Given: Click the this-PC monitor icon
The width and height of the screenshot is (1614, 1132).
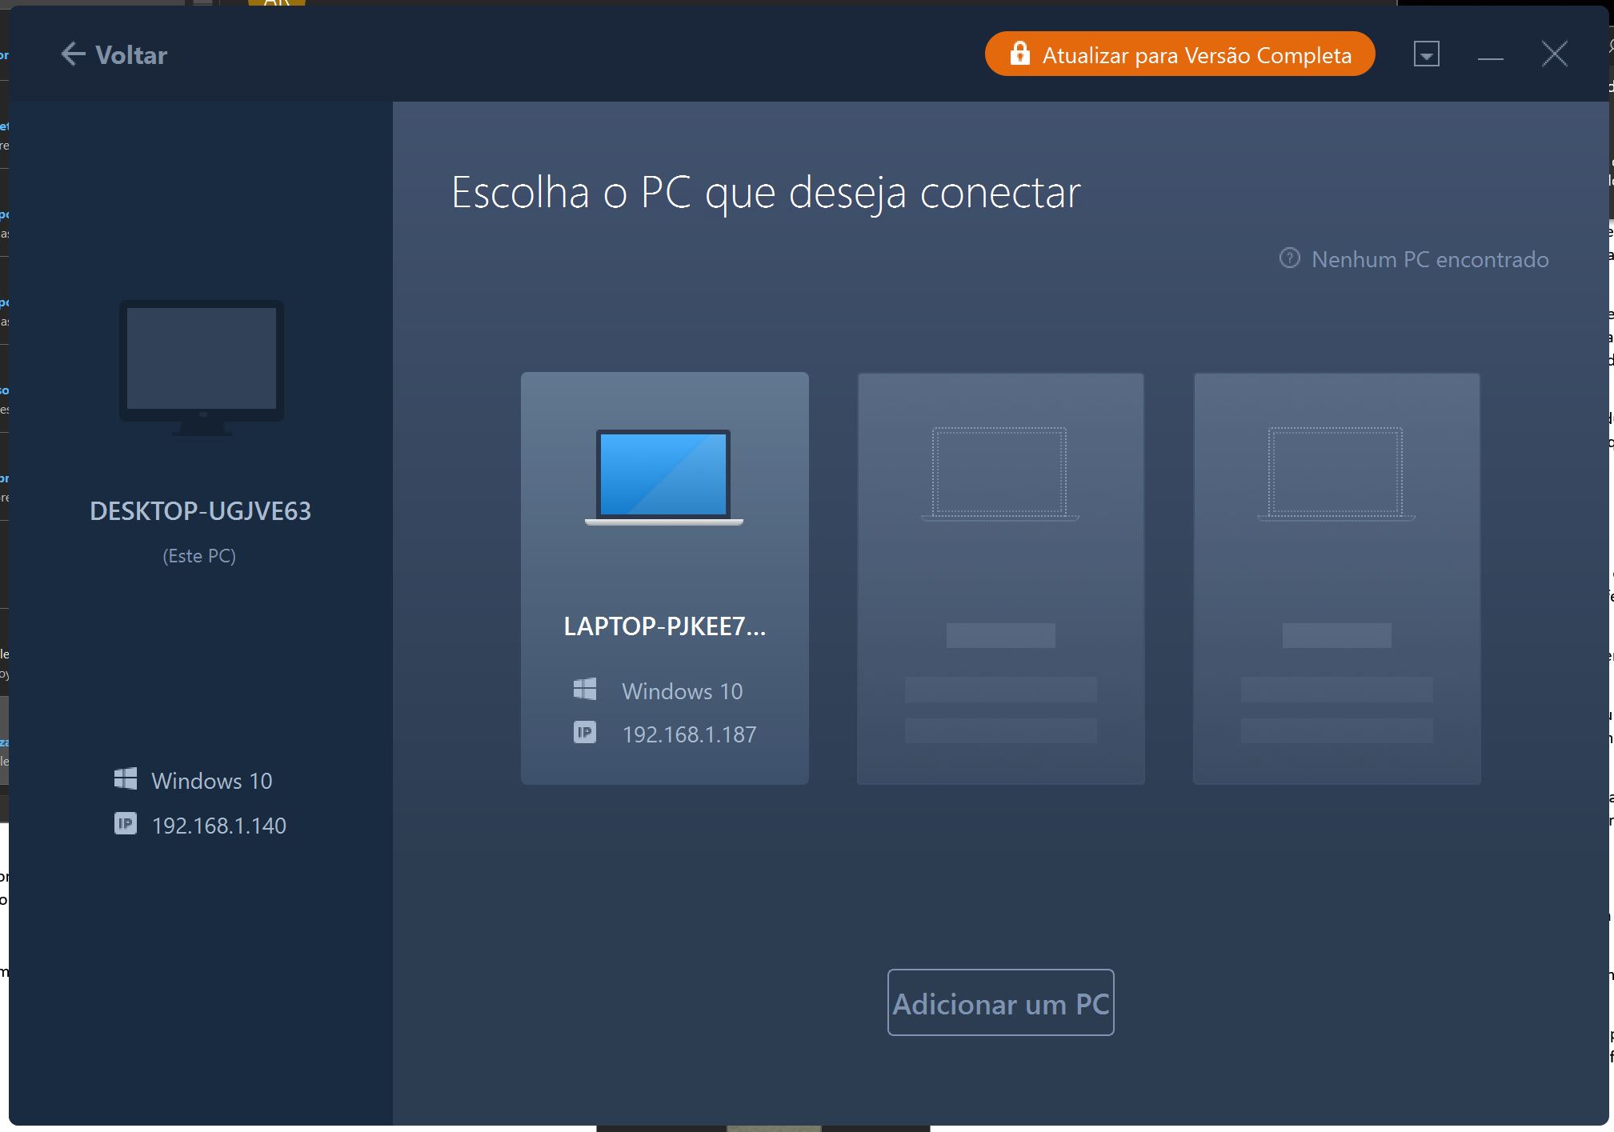Looking at the screenshot, I should click(x=202, y=368).
